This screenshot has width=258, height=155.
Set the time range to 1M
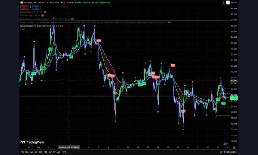[31, 152]
